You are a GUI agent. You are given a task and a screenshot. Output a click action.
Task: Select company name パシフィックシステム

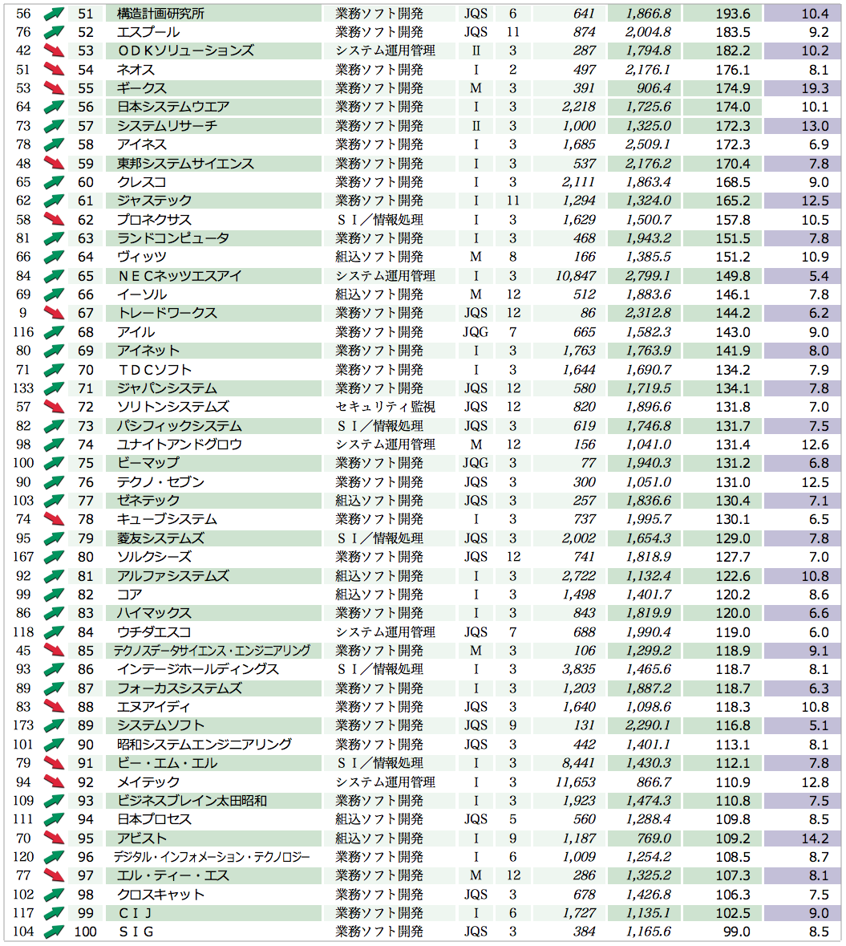coord(180,426)
